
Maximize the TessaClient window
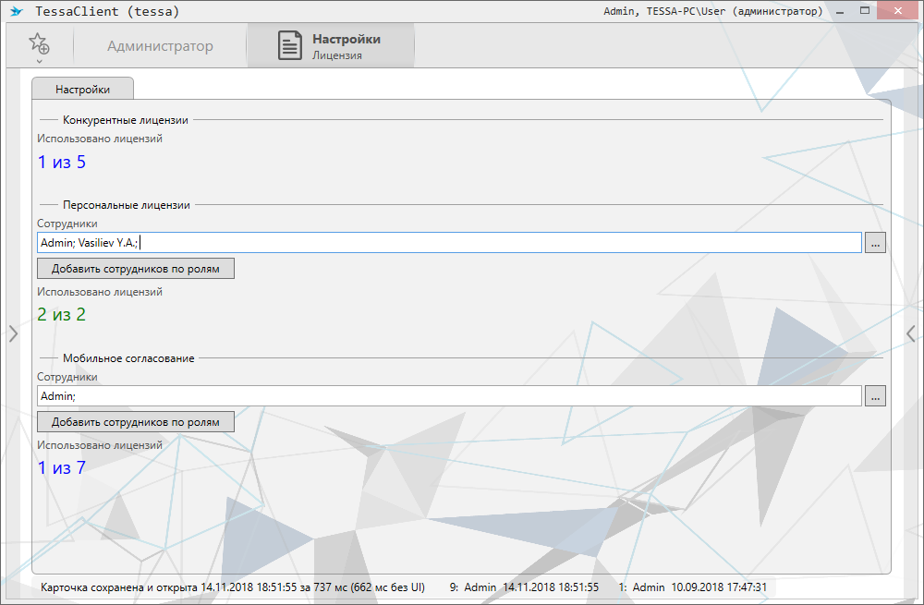pos(866,11)
